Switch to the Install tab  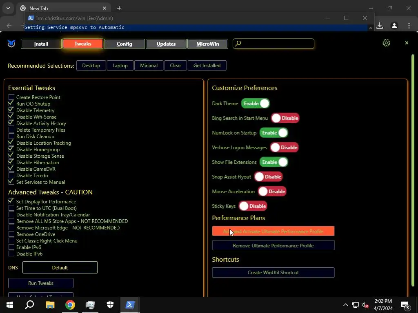point(41,44)
